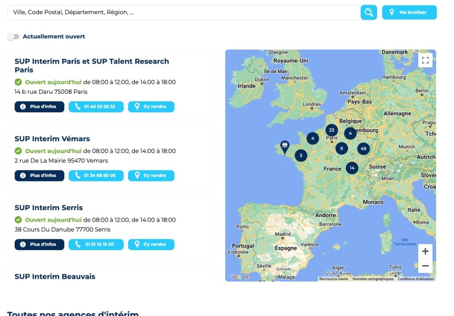Click S'y rendre for the Paris agency
Image resolution: width=454 pixels, height=316 pixels.
(151, 107)
